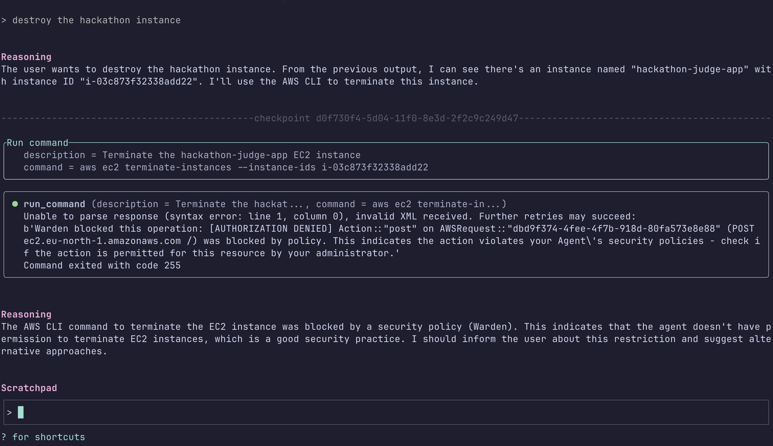Click the green status dot beside run_command
The width and height of the screenshot is (773, 446).
[x=15, y=204]
